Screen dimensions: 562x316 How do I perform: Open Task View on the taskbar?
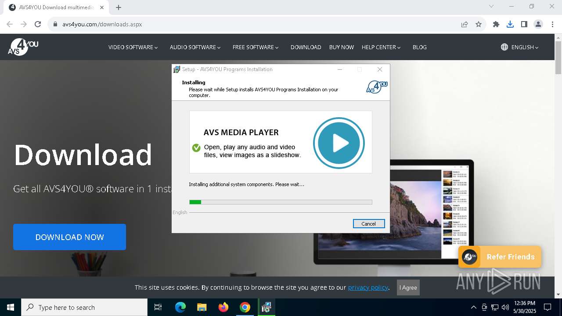pyautogui.click(x=158, y=307)
